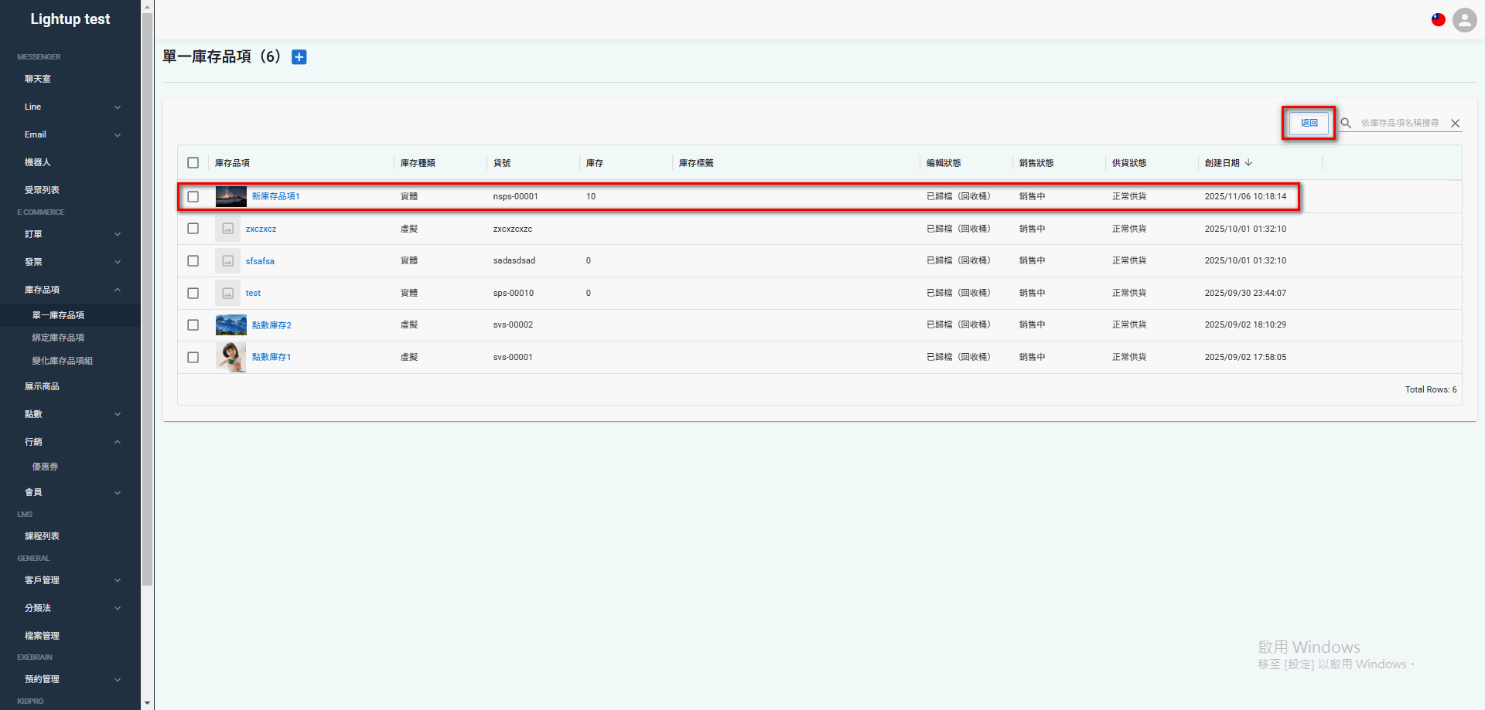The height and width of the screenshot is (710, 1485).
Task: Click placeholder image icon for test row
Action: coord(228,294)
